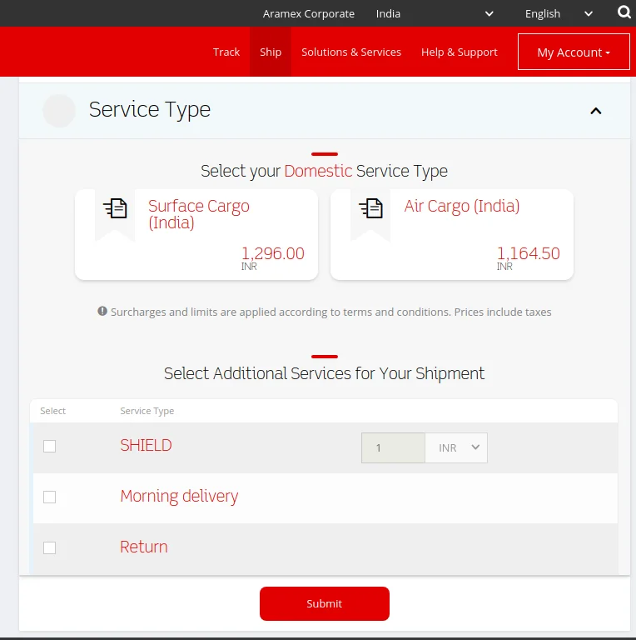The width and height of the screenshot is (636, 640).
Task: Select Surface Cargo (India) service card
Action: (196, 234)
